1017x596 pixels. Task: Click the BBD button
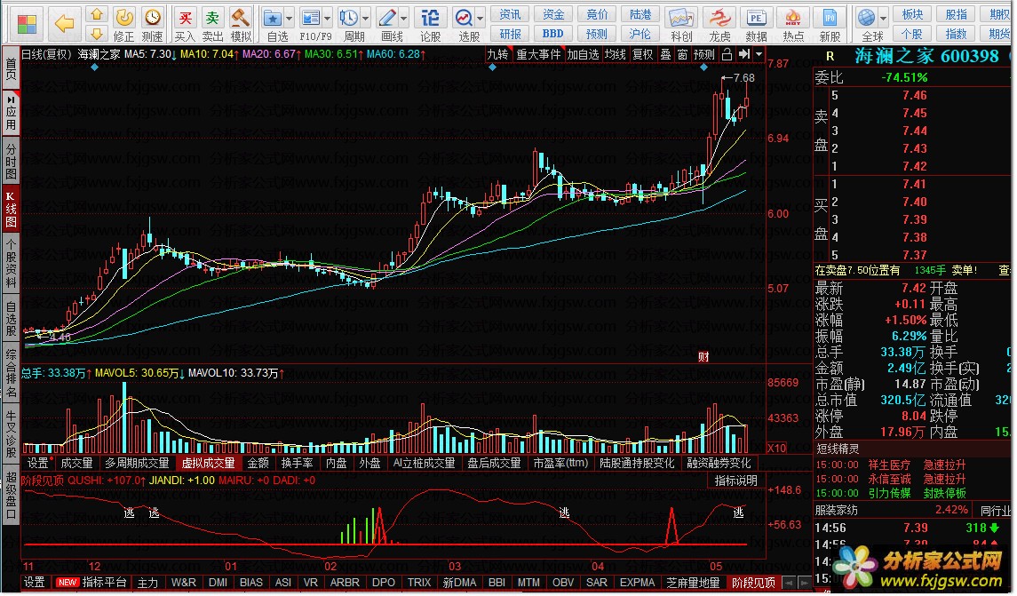552,34
